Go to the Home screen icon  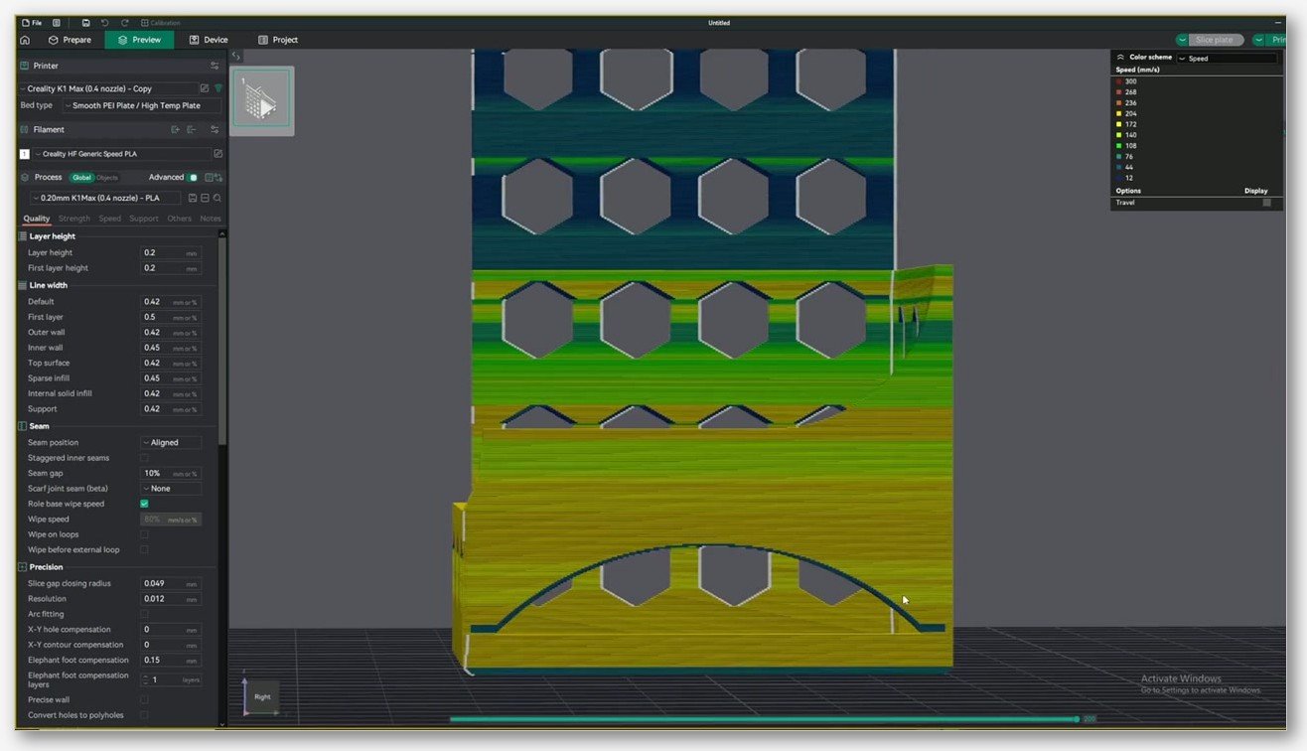click(25, 40)
